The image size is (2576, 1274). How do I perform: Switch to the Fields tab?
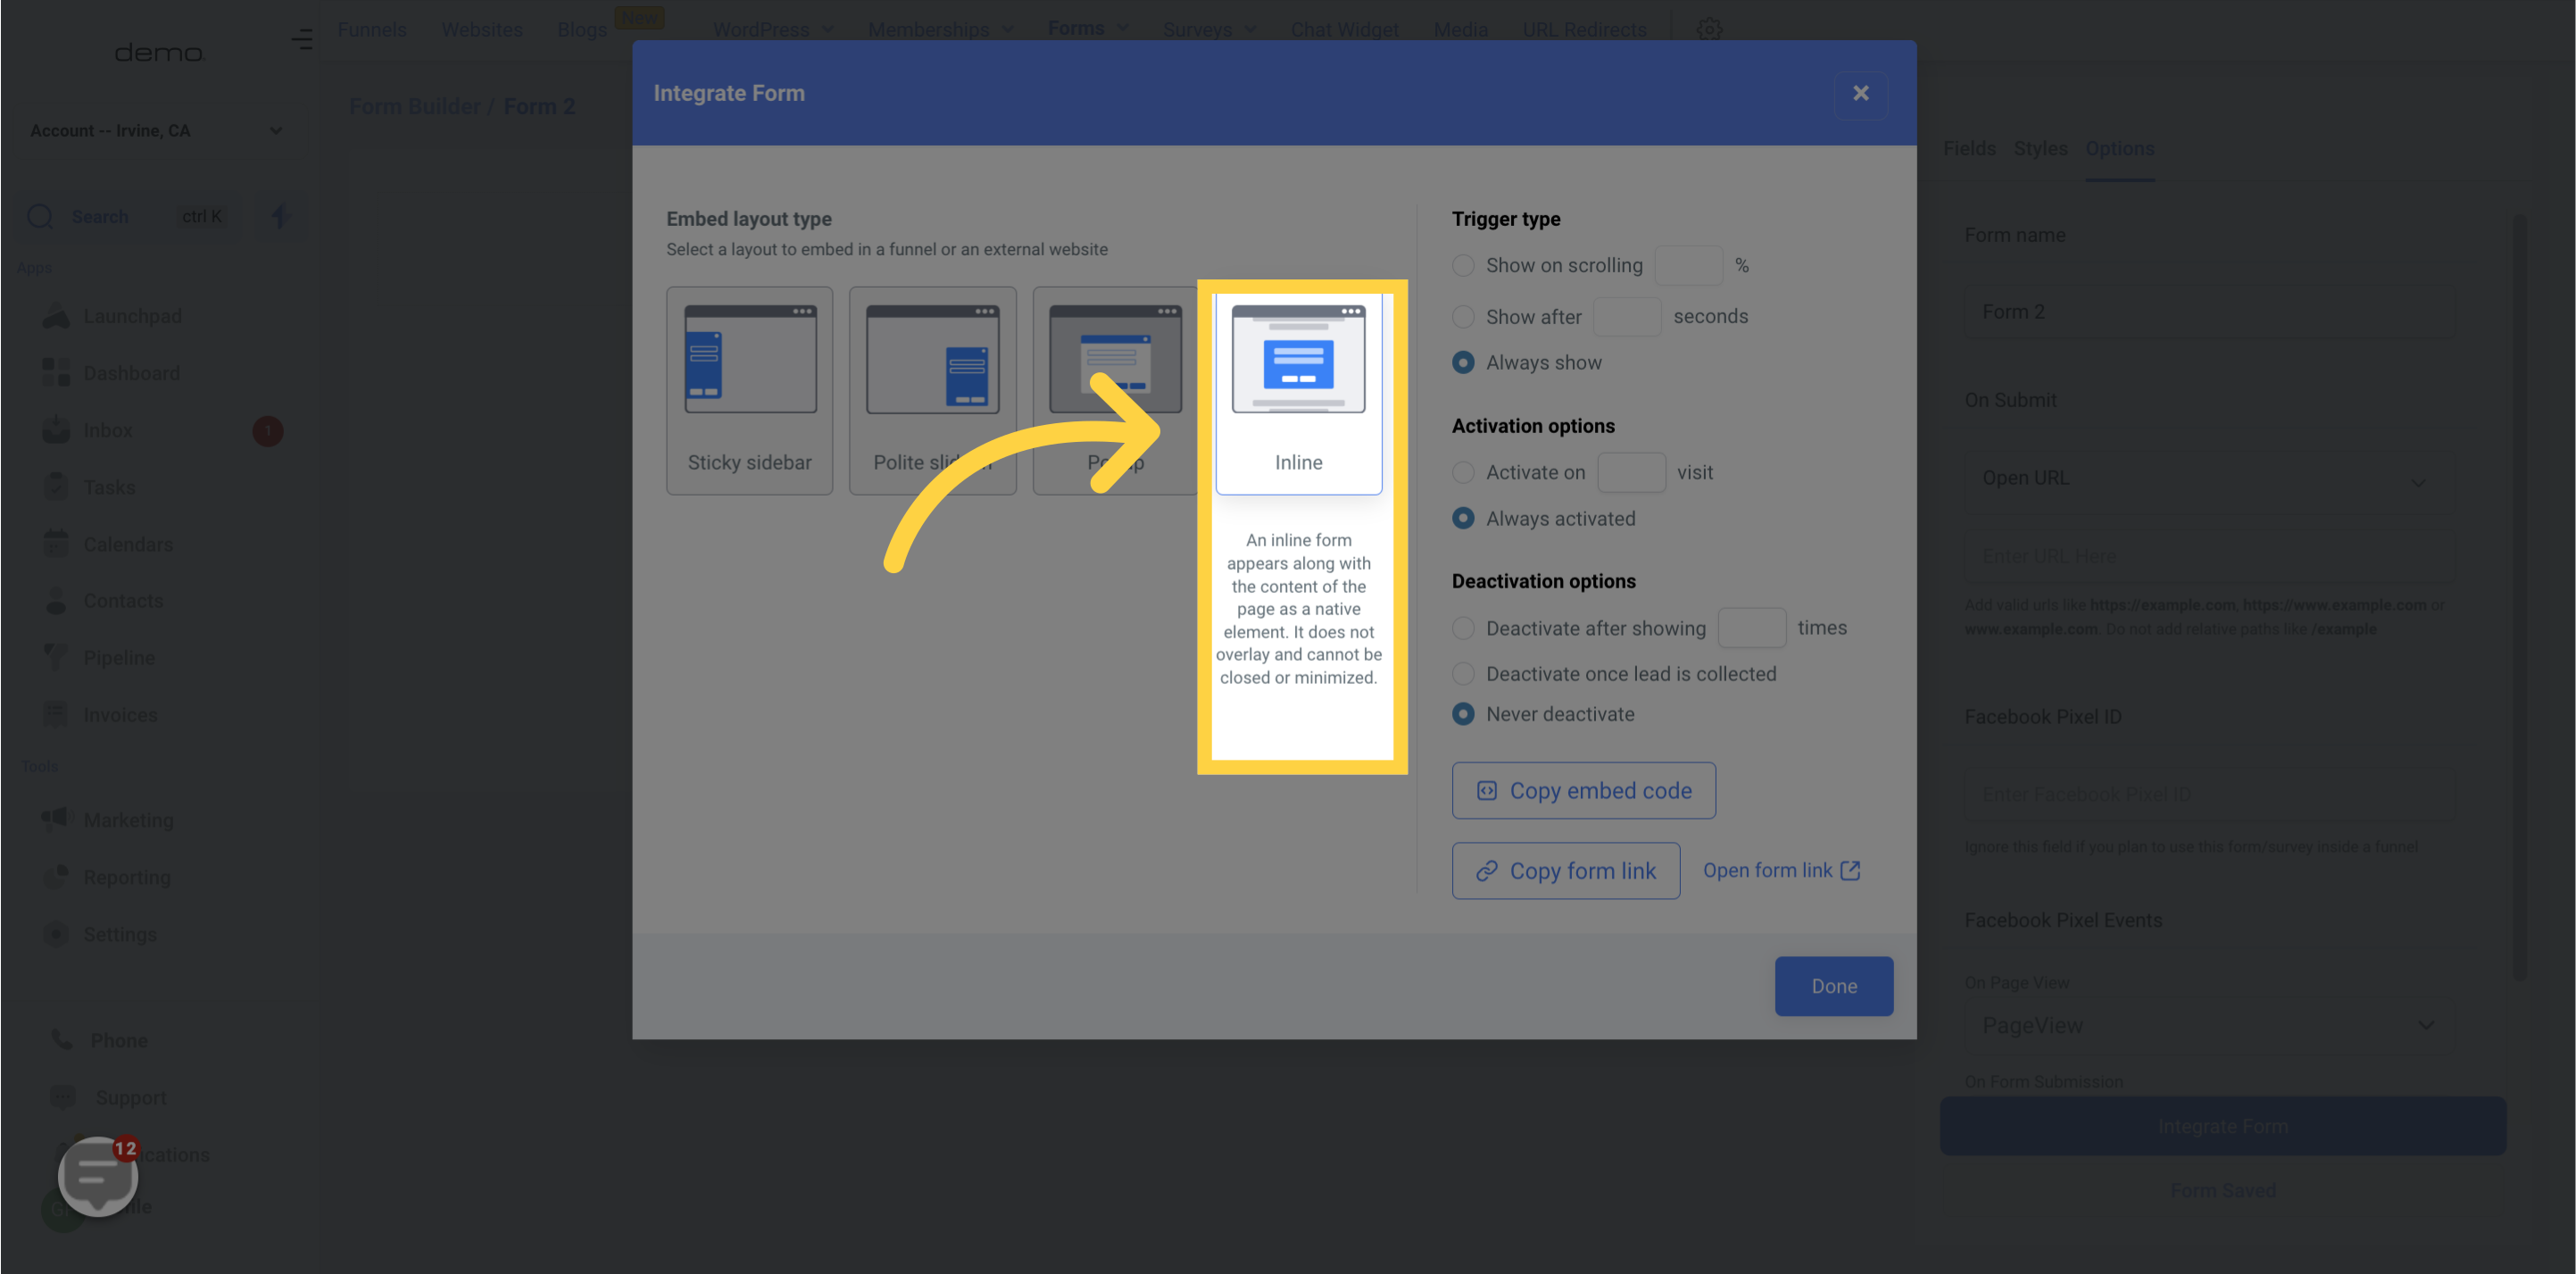[1969, 148]
